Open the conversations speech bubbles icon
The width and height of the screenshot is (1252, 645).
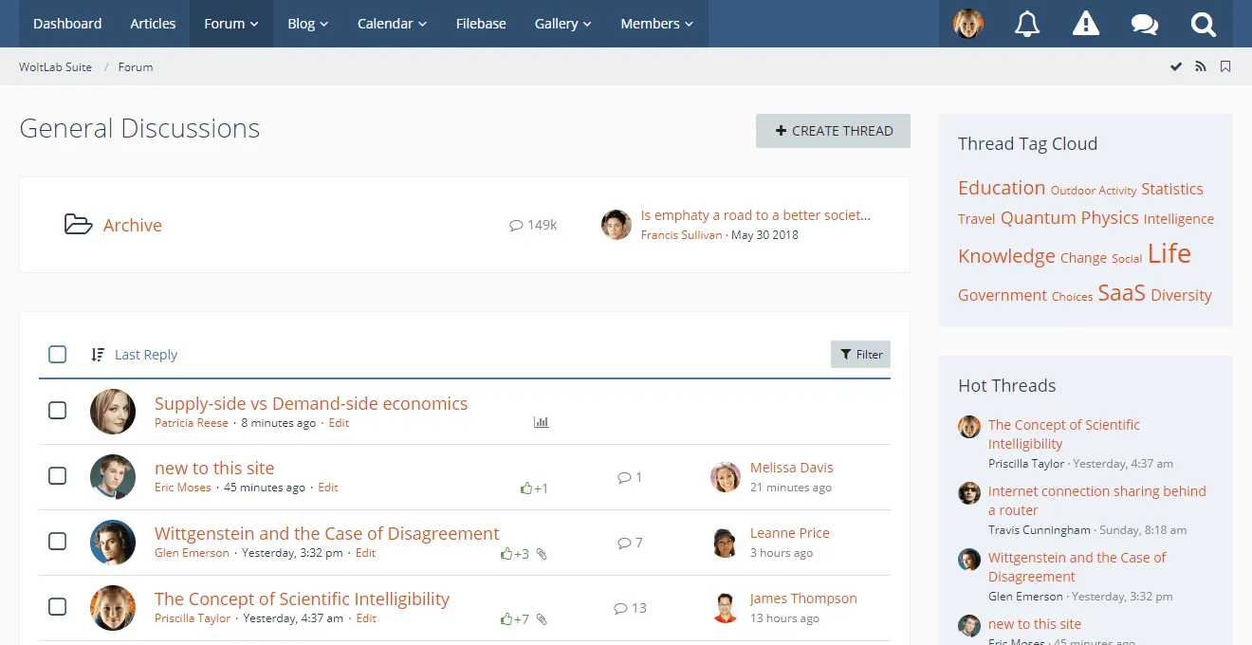1145,24
